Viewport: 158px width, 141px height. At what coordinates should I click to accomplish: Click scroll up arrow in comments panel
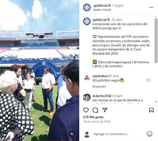(156, 17)
